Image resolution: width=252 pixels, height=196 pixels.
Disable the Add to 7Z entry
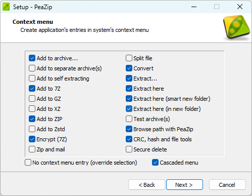point(32,89)
